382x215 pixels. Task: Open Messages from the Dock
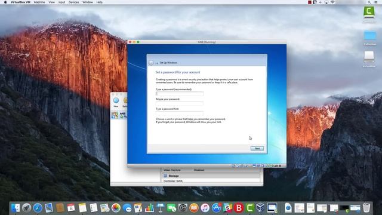pyautogui.click(x=127, y=208)
